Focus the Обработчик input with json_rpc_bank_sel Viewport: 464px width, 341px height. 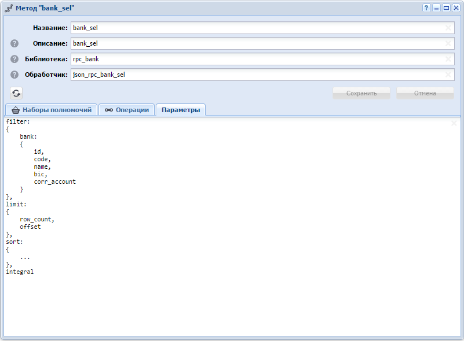(262, 75)
